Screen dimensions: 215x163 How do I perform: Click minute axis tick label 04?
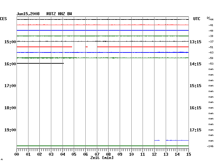63,154
